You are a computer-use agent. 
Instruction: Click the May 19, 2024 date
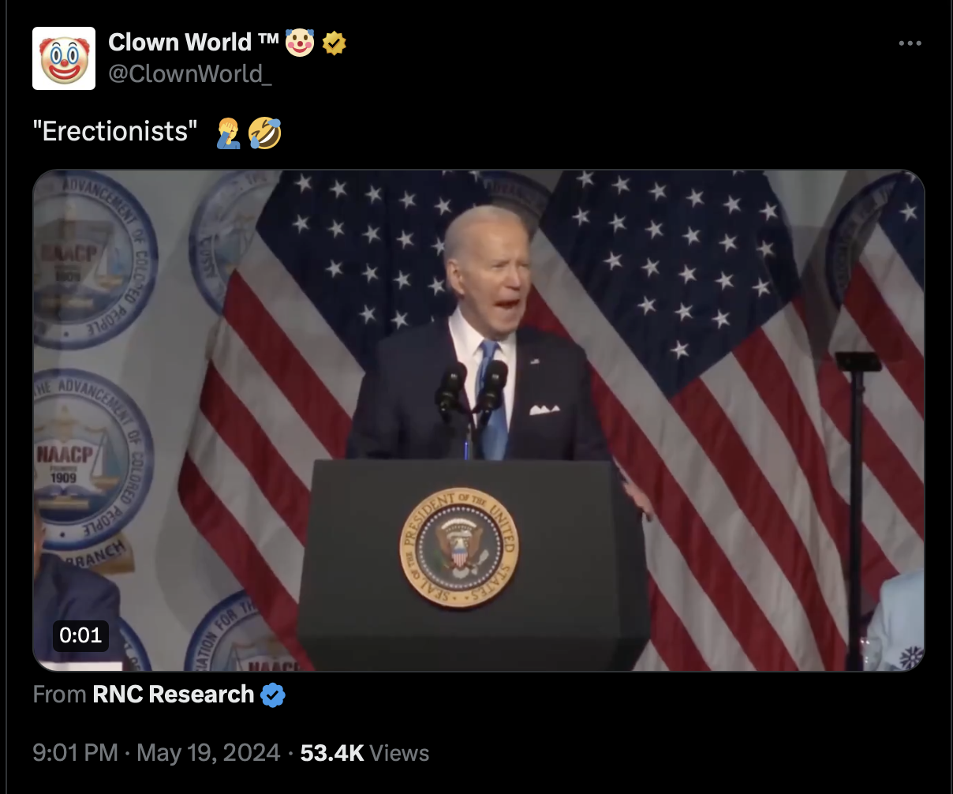[x=208, y=753]
